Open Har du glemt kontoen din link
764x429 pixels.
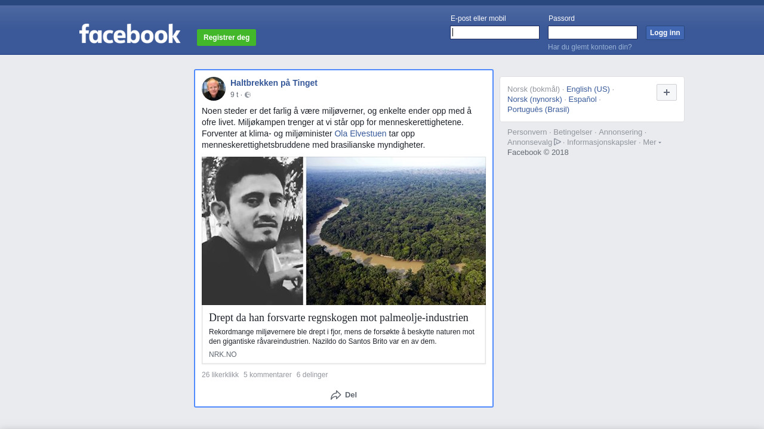(590, 47)
